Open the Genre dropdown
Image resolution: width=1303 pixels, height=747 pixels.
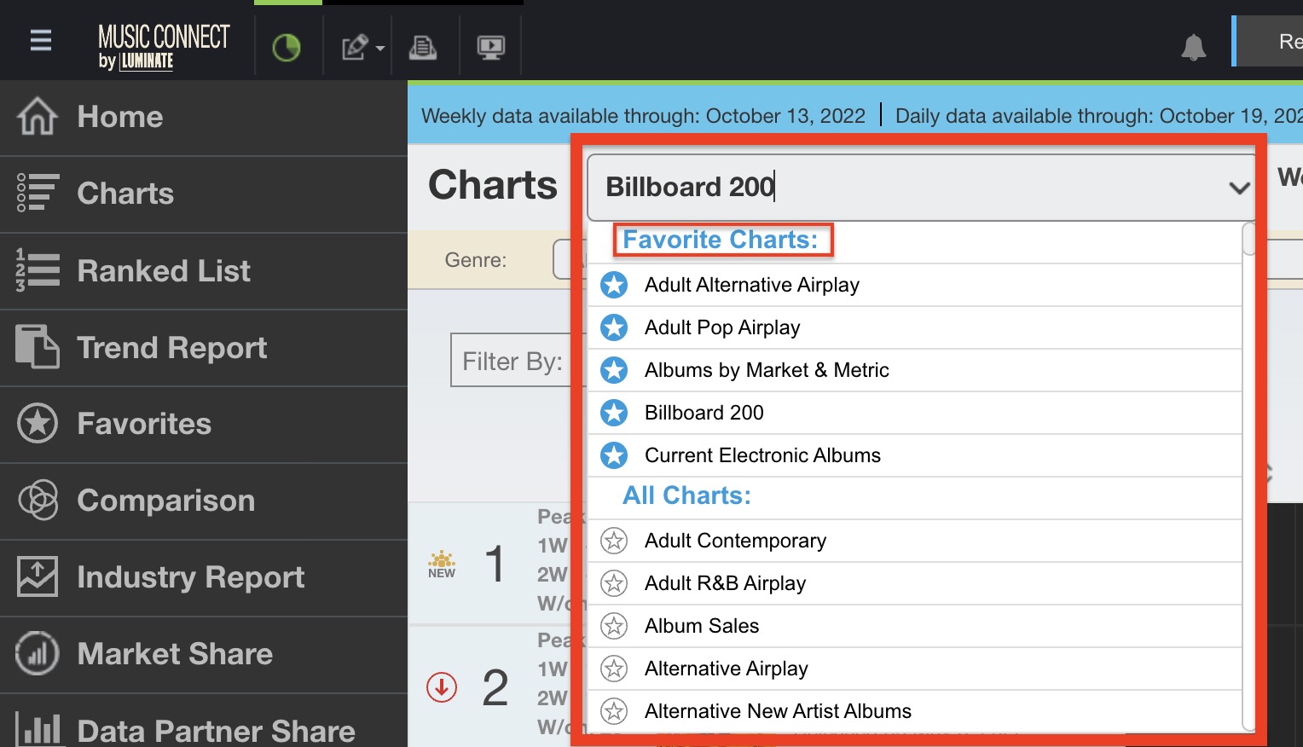(x=570, y=259)
